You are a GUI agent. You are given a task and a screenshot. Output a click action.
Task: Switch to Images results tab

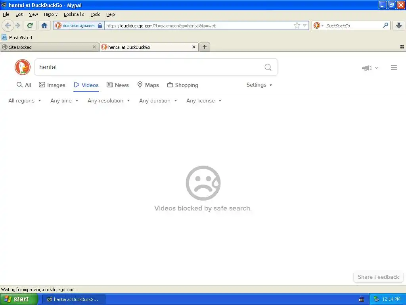[52, 85]
